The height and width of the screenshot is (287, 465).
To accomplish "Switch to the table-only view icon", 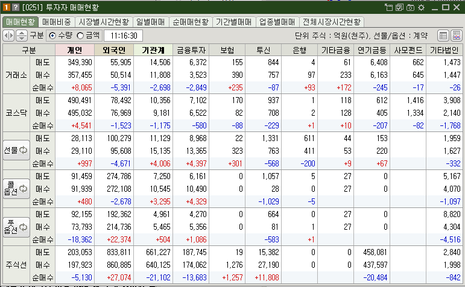I will point(443,36).
